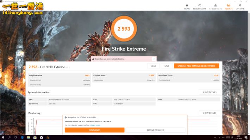This screenshot has height=140, width=250.
Task: Switch to the BENCHMARKS tab
Action: [199, 7]
